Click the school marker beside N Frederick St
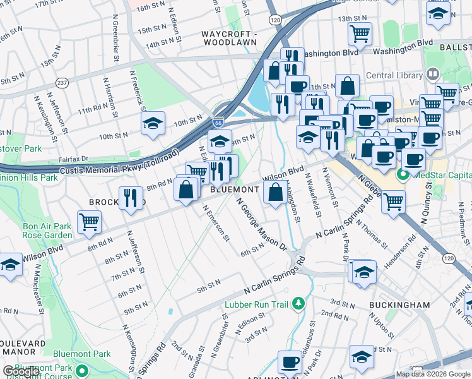 (x=153, y=124)
